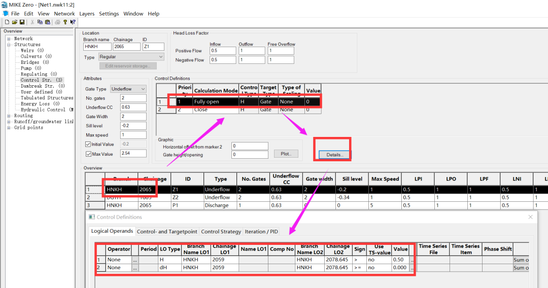Click the Control Definitions dialog title icon
The image size is (548, 288).
coord(91,217)
